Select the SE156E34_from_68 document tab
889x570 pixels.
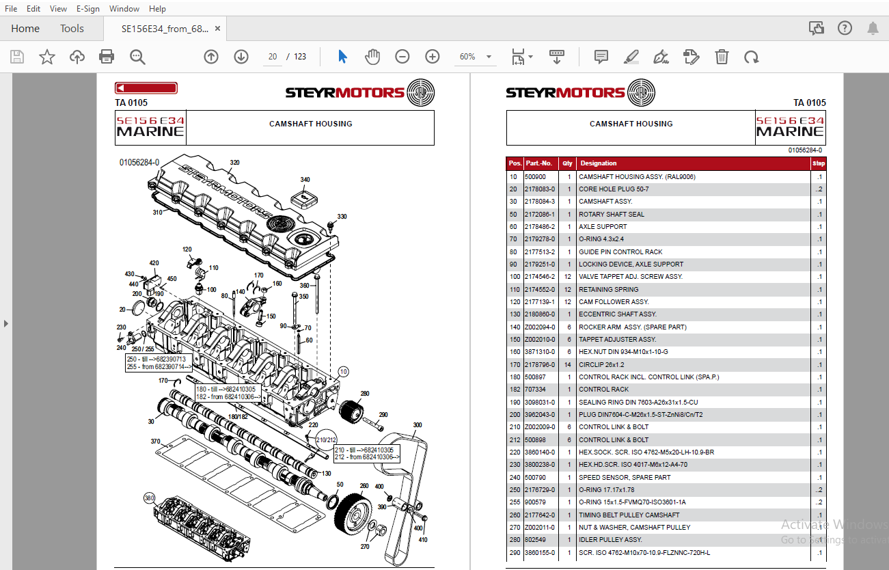pos(165,29)
